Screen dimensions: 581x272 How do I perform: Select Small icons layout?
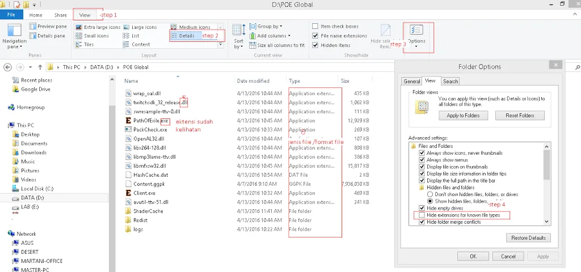coord(92,36)
